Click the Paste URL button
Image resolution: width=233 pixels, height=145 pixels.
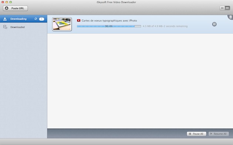point(15,9)
